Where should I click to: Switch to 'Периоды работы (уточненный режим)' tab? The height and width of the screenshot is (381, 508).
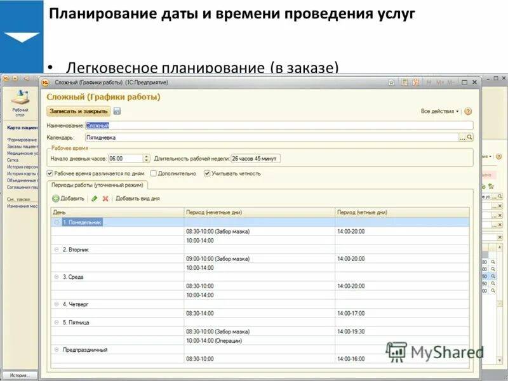97,185
